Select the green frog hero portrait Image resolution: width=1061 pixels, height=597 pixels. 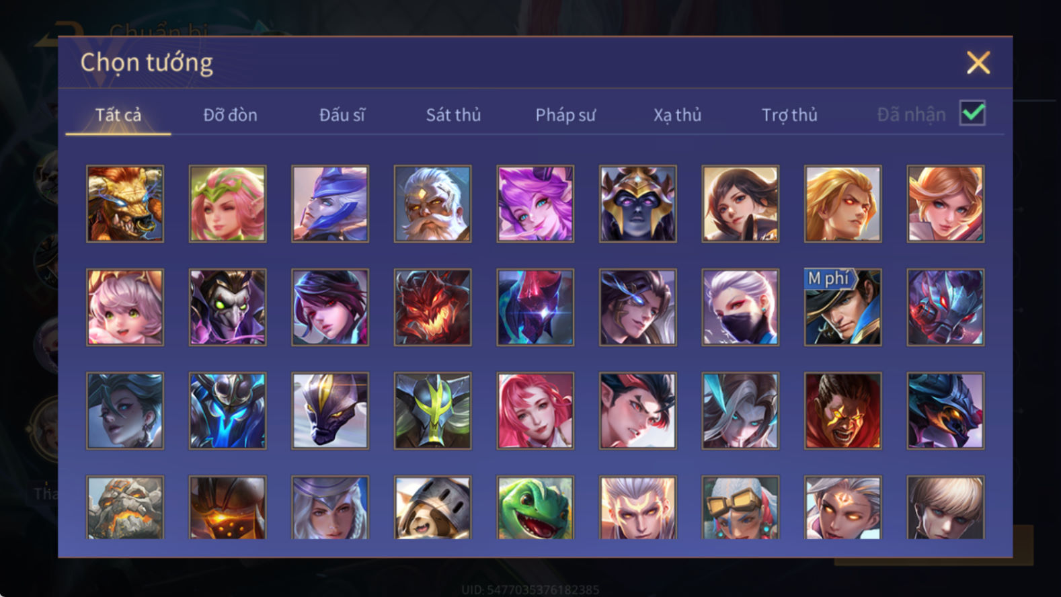[x=535, y=508]
